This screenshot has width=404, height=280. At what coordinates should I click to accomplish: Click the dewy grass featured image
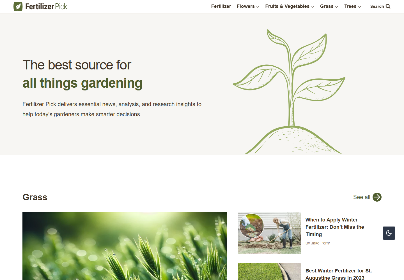point(125,246)
